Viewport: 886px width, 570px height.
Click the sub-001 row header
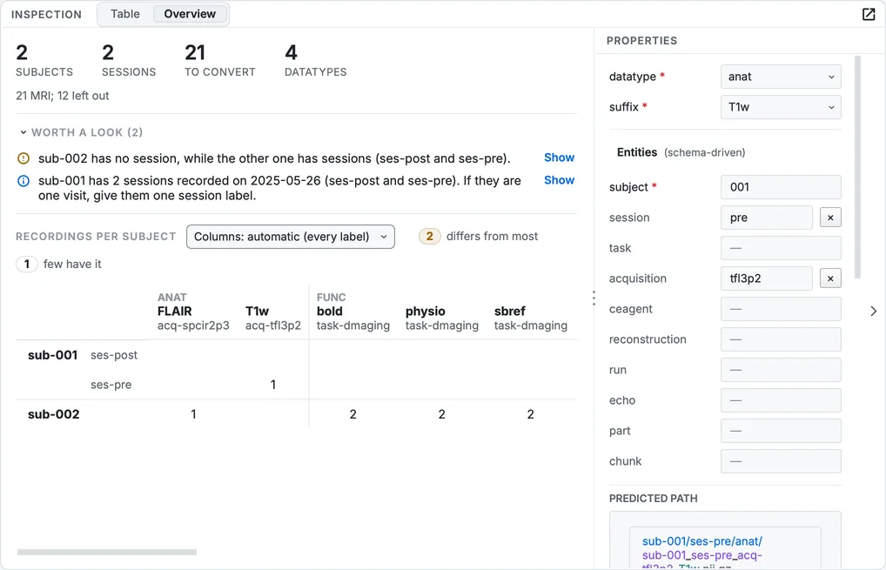[52, 355]
